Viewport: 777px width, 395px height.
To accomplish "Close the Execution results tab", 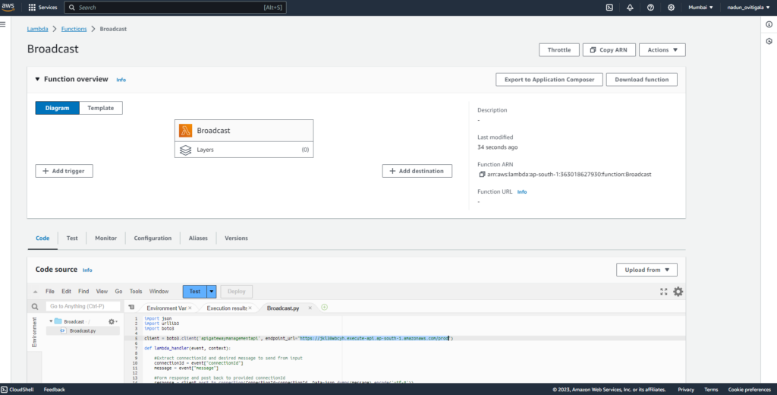I will click(250, 308).
